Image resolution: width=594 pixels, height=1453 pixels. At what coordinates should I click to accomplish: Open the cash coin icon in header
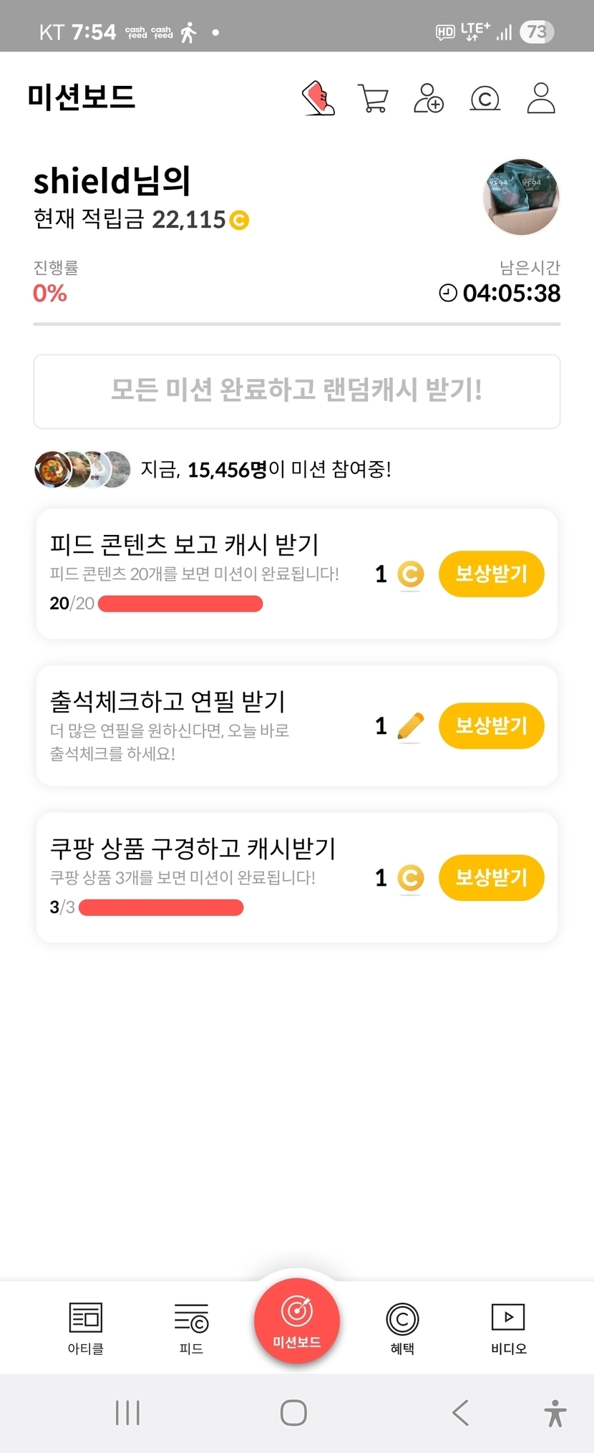(x=485, y=98)
